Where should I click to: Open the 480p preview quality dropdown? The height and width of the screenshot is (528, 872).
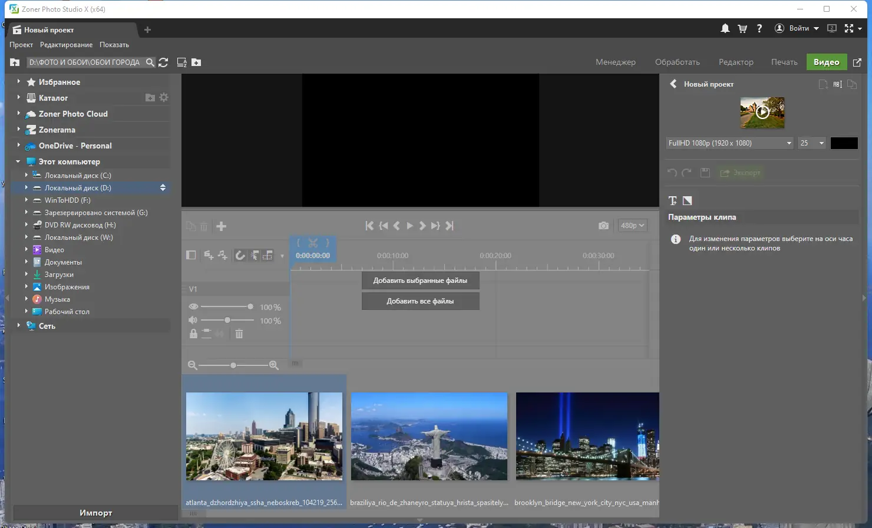(632, 226)
